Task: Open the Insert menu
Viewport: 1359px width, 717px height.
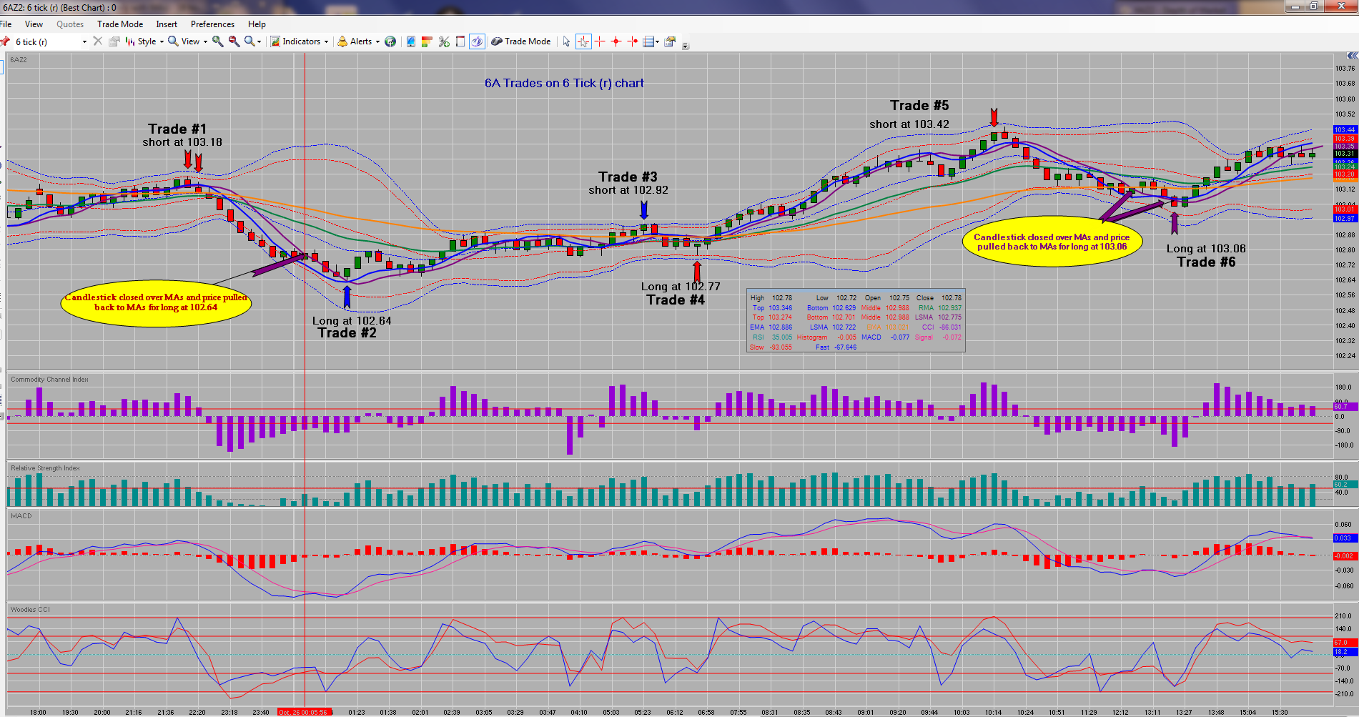Action: pyautogui.click(x=167, y=24)
